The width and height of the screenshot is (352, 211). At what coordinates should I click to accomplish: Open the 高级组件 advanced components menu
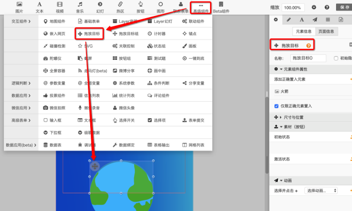[201, 8]
